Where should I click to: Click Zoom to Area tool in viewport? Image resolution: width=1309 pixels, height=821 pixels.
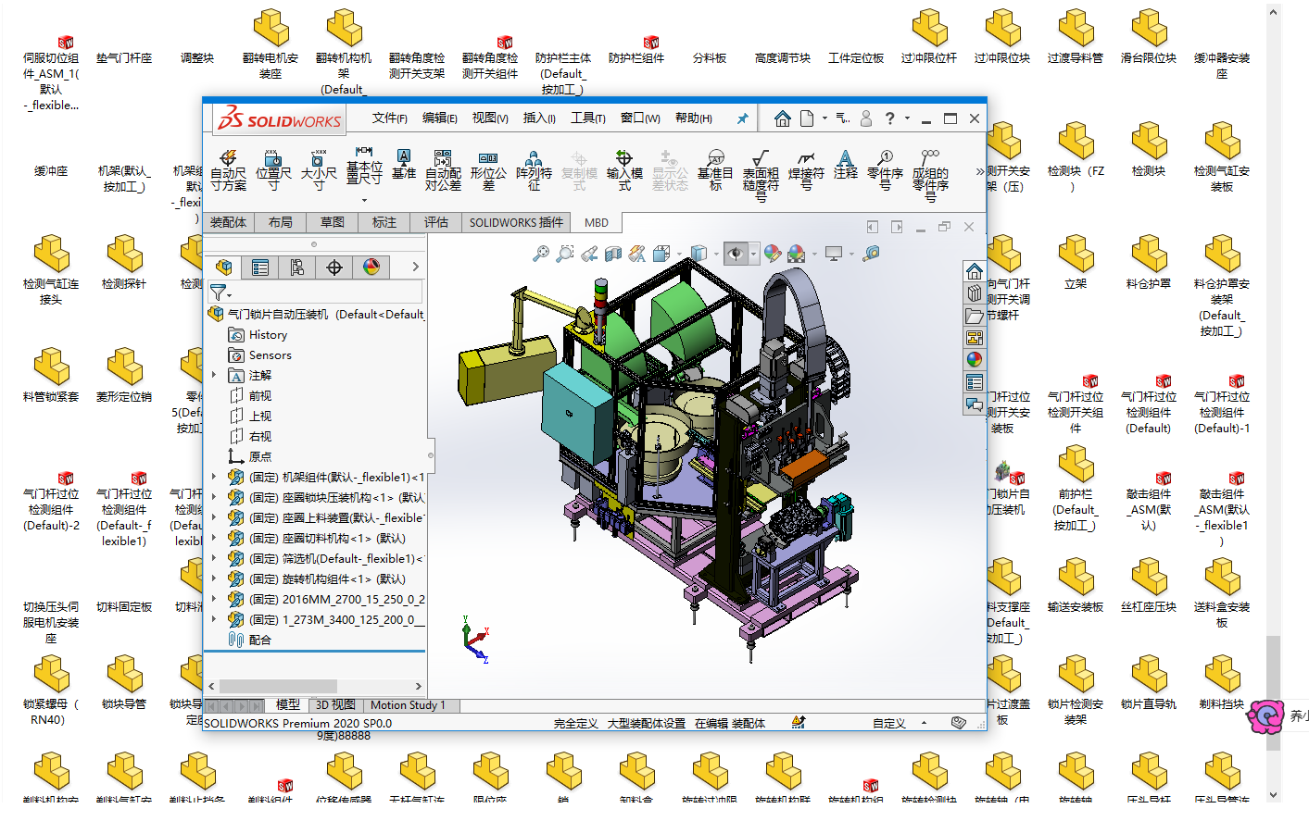[565, 253]
